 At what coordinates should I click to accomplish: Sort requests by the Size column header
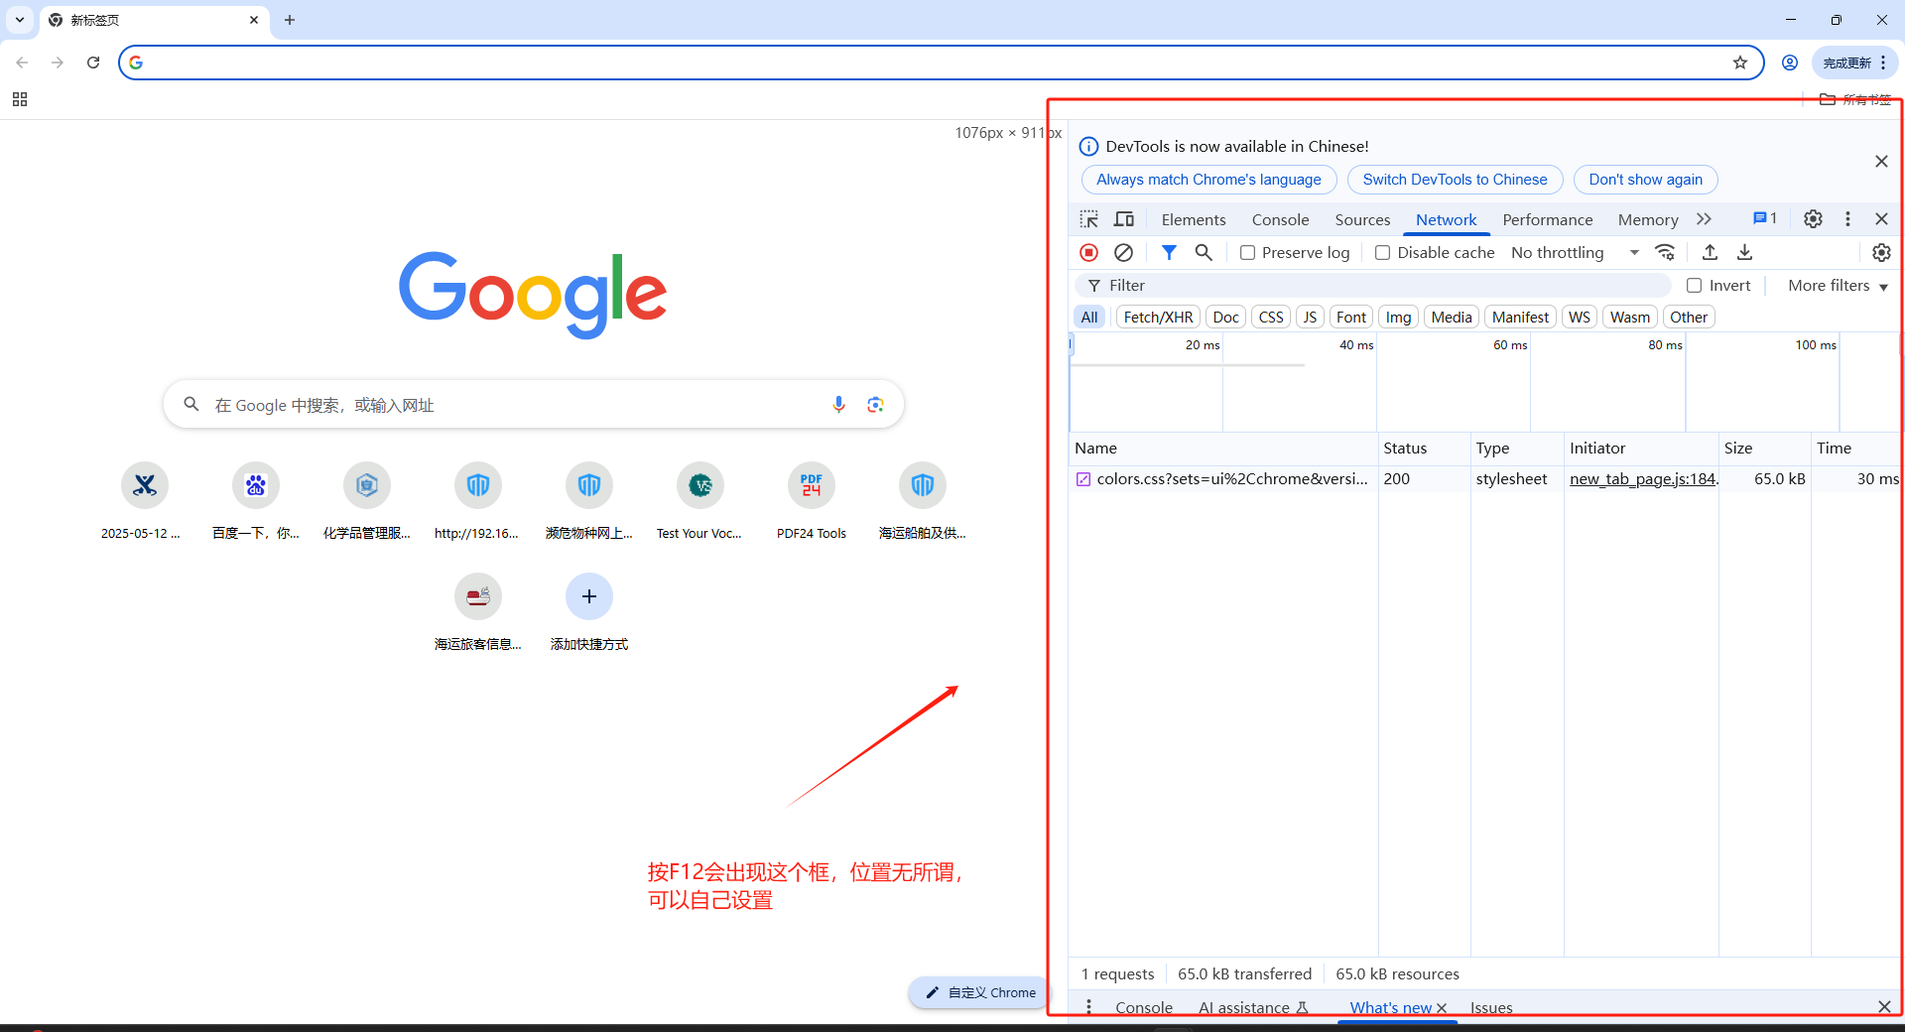tap(1764, 449)
